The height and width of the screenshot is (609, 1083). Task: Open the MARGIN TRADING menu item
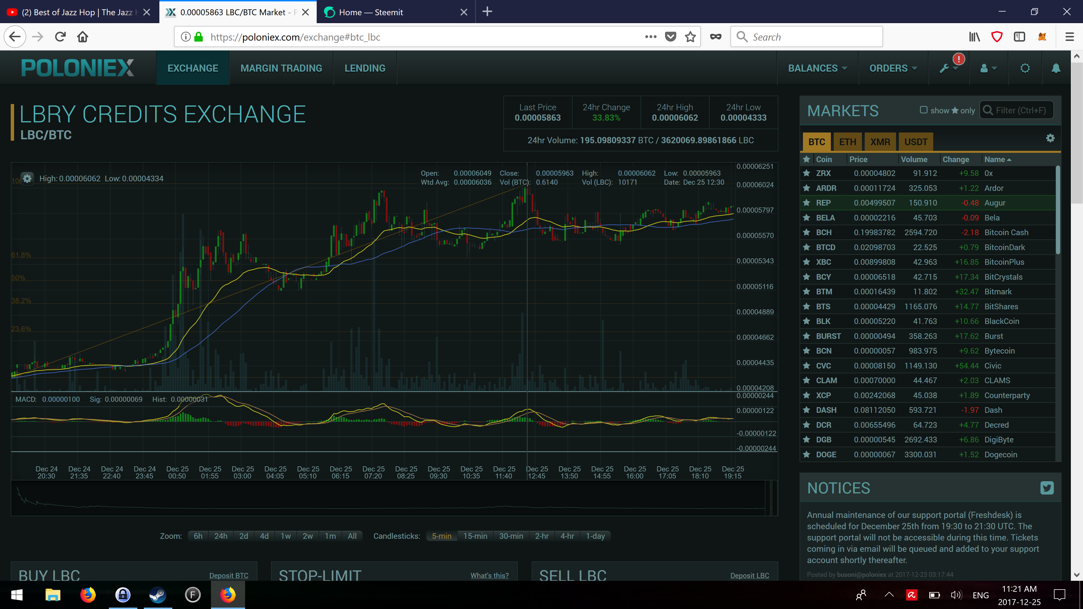coord(281,68)
